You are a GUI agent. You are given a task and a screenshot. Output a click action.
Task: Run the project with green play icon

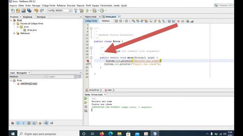tap(87, 11)
